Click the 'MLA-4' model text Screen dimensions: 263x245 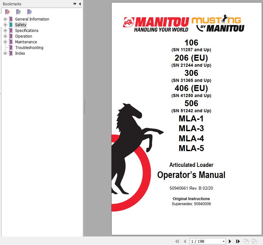[x=191, y=138]
